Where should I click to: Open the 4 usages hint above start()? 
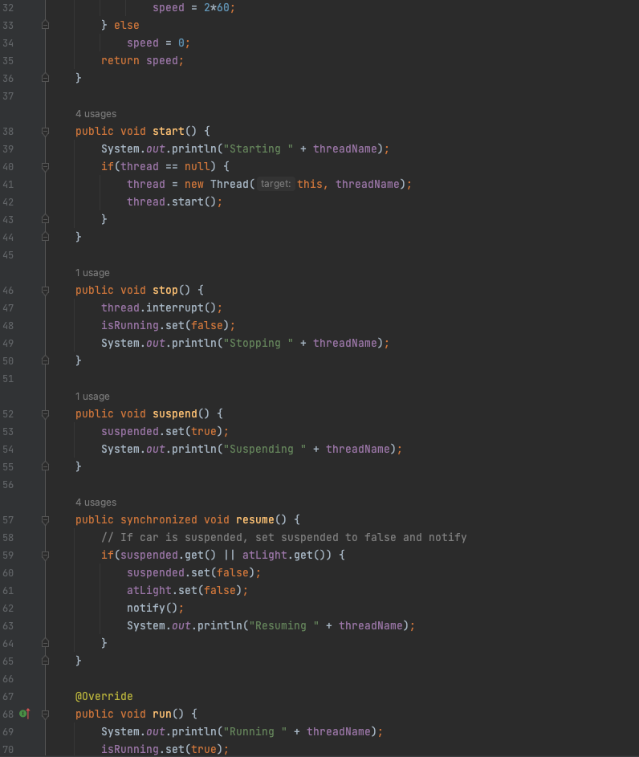(x=96, y=114)
